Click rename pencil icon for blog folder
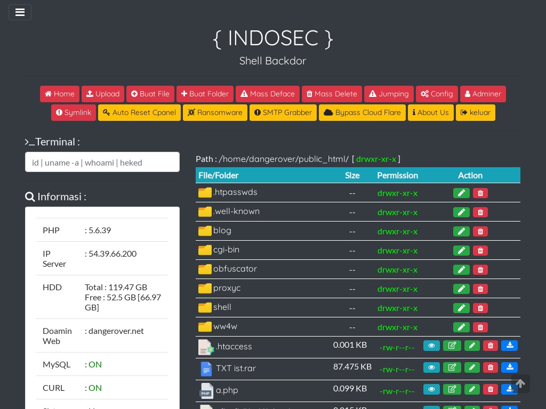 [461, 231]
